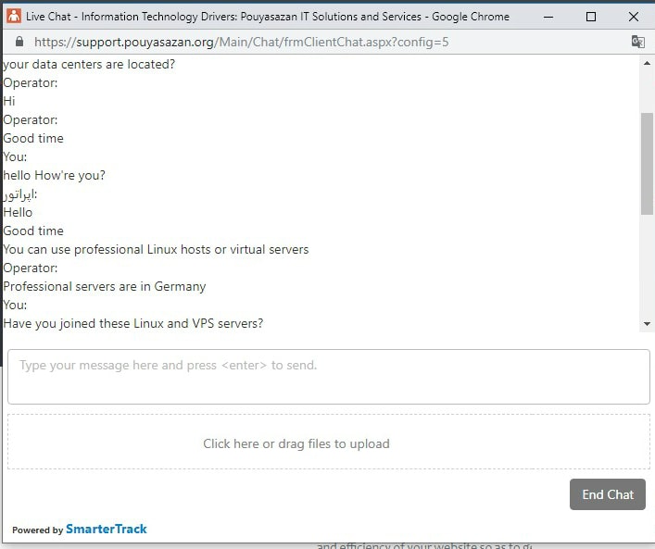The width and height of the screenshot is (655, 549).
Task: Select the support.pouyasazan.org URL address
Action: pyautogui.click(x=242, y=42)
